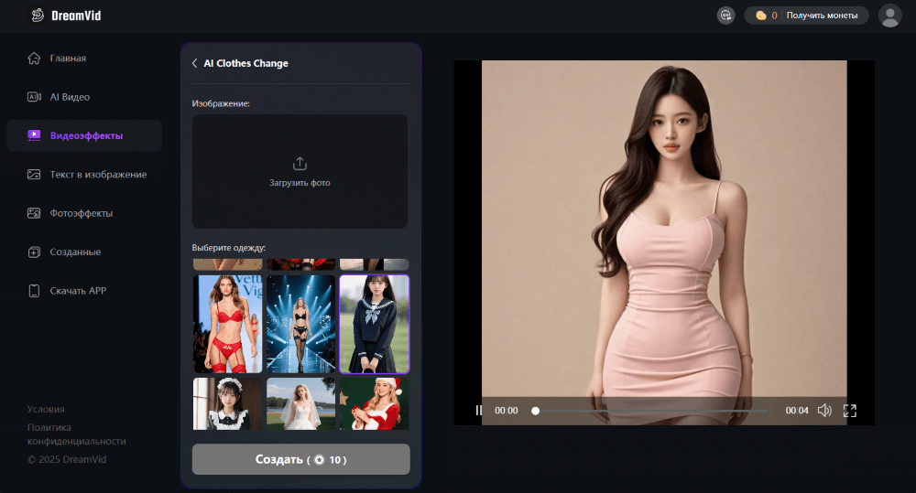The image size is (916, 493).
Task: Mute the video with the speaker icon
Action: [824, 411]
